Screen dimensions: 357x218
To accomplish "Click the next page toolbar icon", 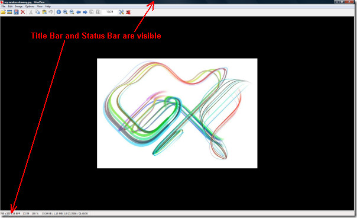I will pyautogui.click(x=98, y=12).
